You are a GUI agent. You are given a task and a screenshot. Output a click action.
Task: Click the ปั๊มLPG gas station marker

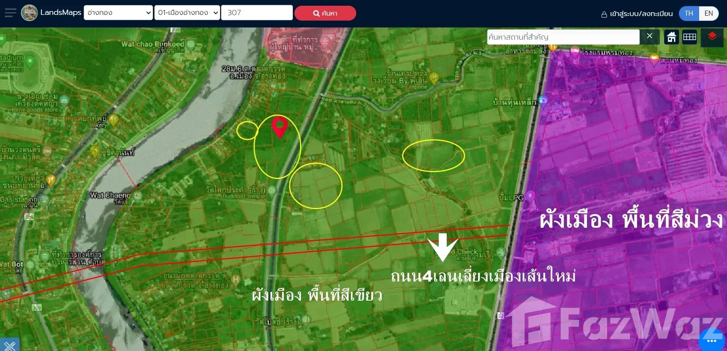(530, 196)
